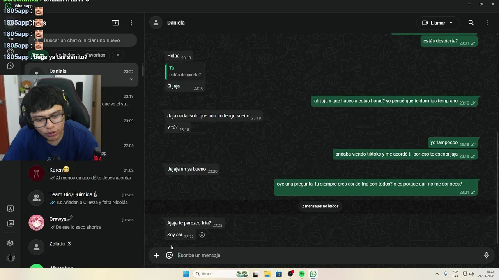Open WhatsApp settings gear icon
499x280 pixels.
tap(11, 243)
